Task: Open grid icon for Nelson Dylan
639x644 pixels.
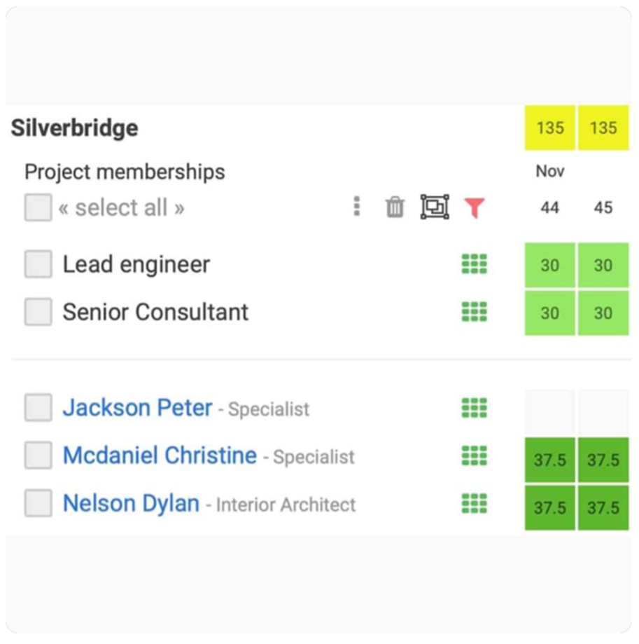Action: pyautogui.click(x=474, y=504)
